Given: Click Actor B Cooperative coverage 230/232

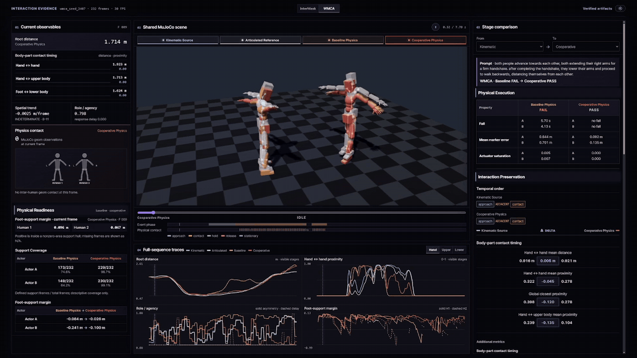Looking at the screenshot, I should click(x=106, y=281).
